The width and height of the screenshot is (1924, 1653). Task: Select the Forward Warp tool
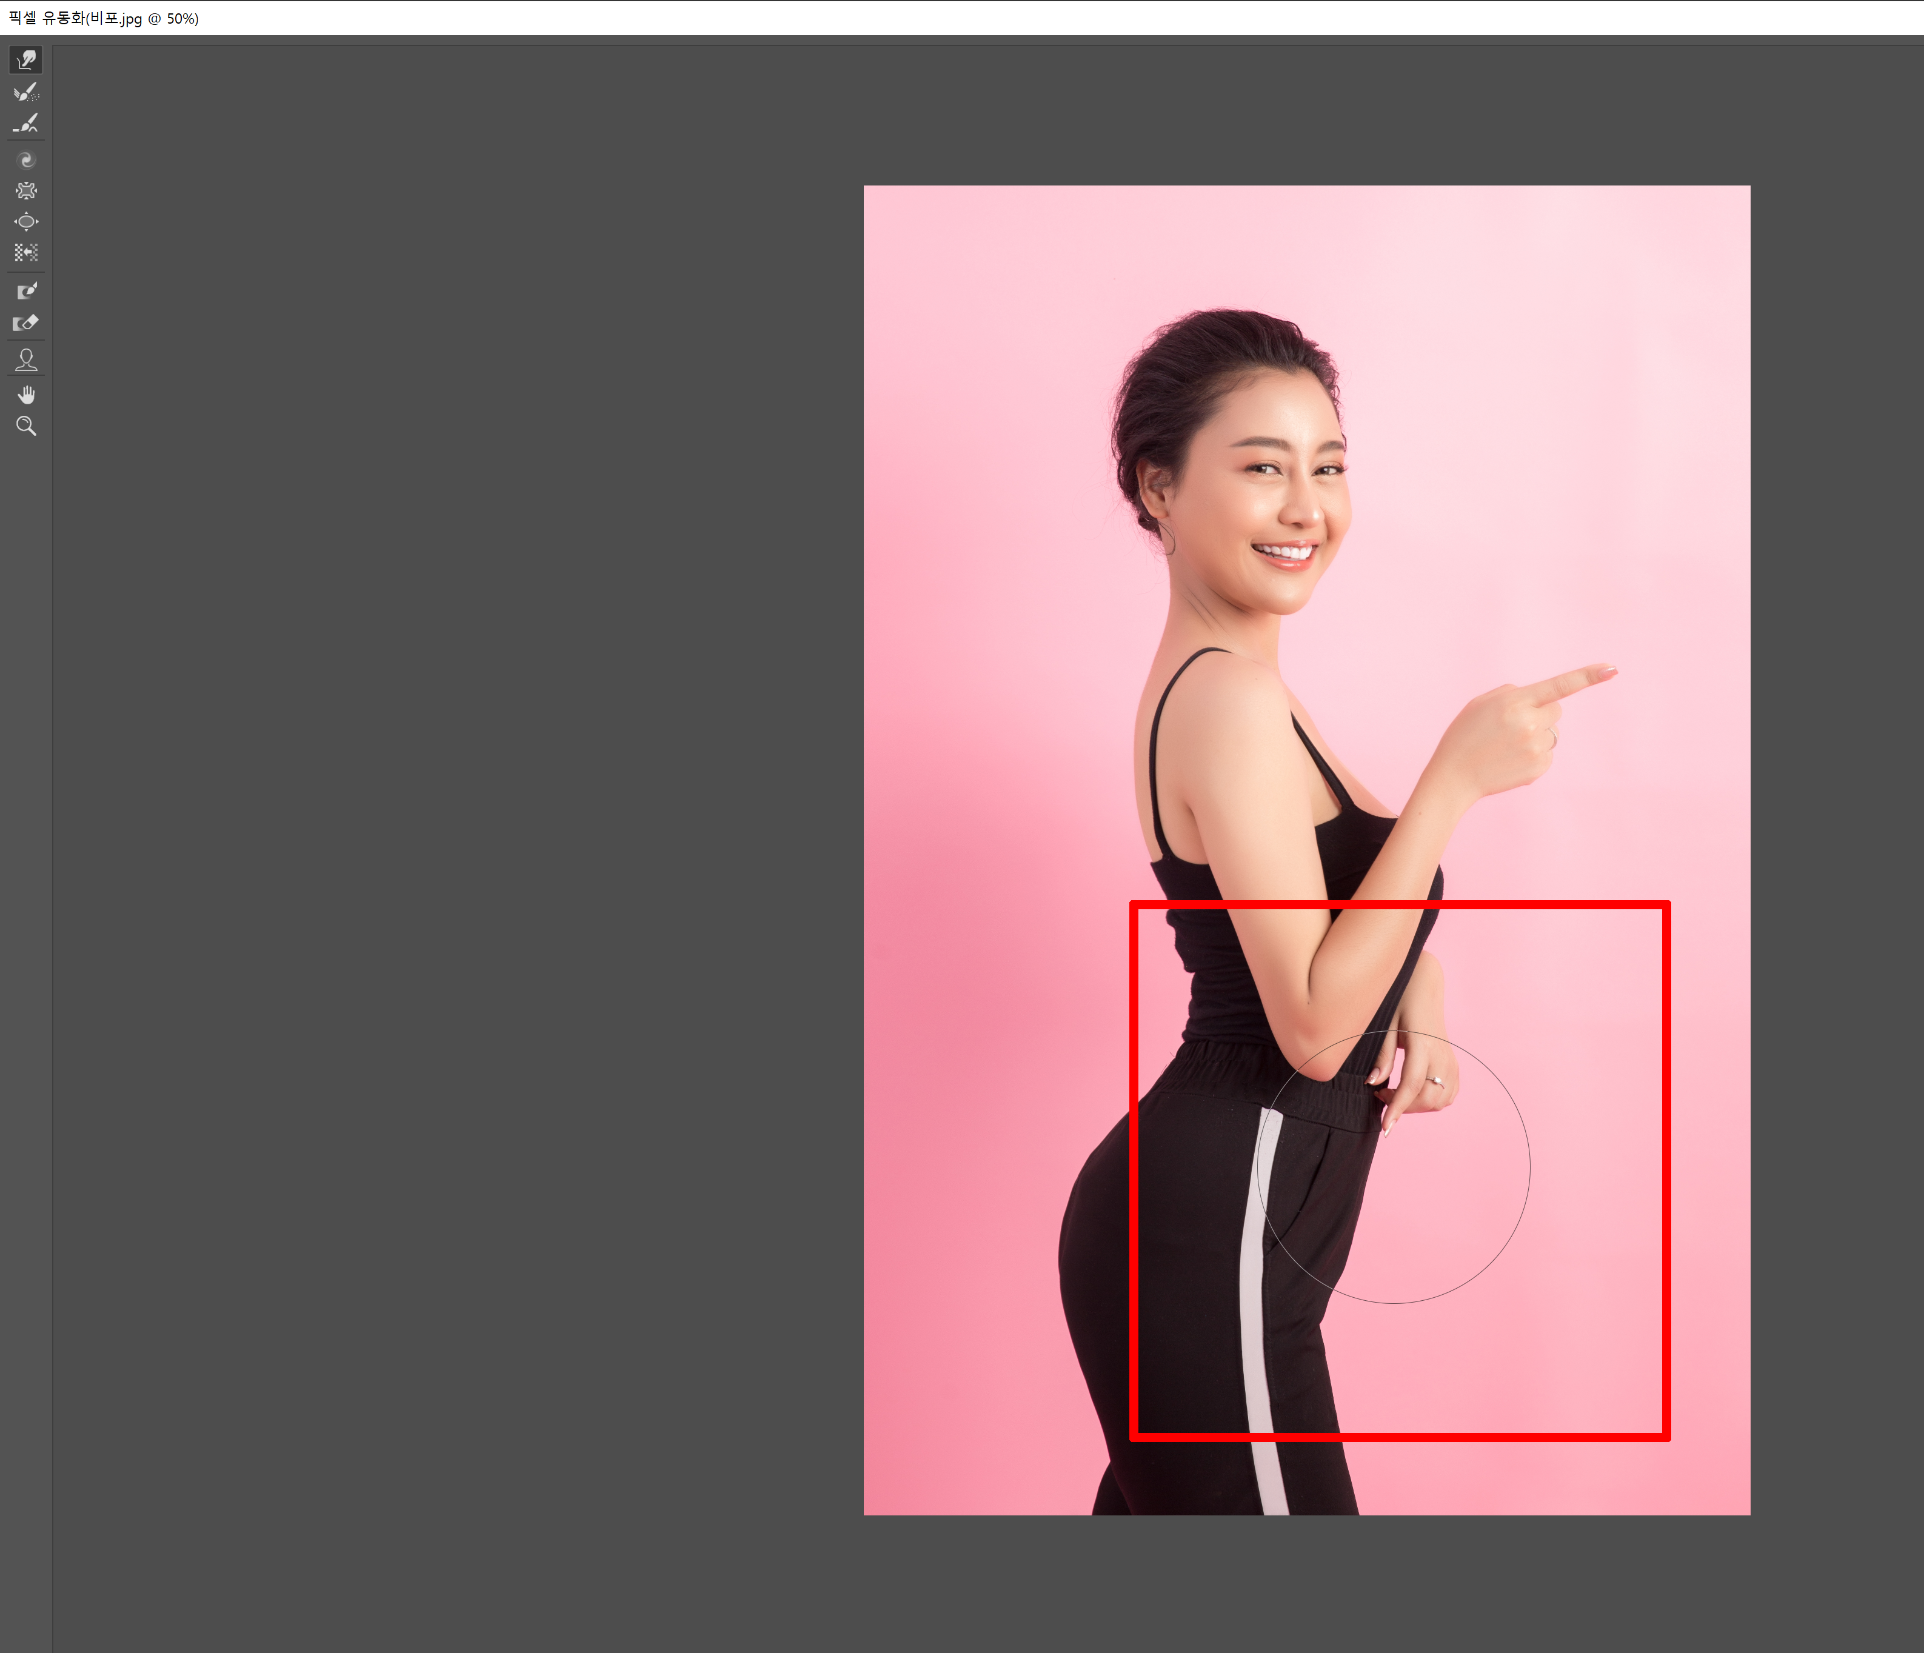point(26,61)
